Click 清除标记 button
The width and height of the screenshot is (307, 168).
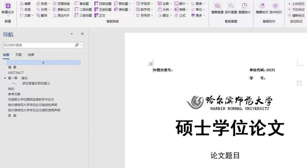(x=296, y=15)
